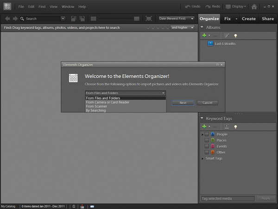Click the lightbulb tip icon in Keyword Tags
This screenshot has width=278, height=209.
(235, 127)
